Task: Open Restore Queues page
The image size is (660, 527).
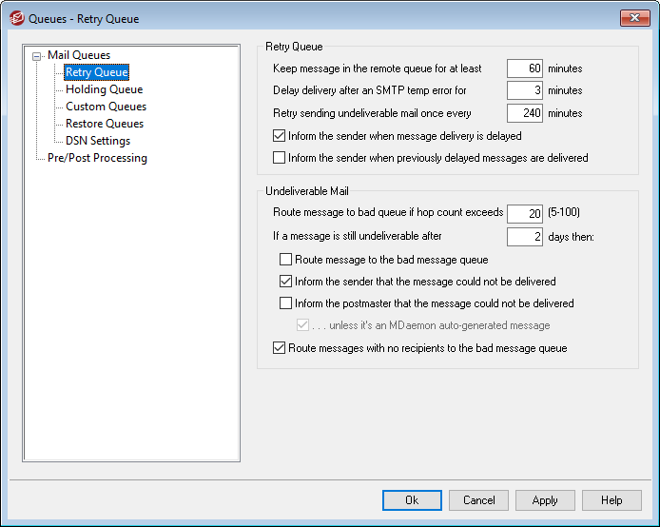Action: click(105, 124)
